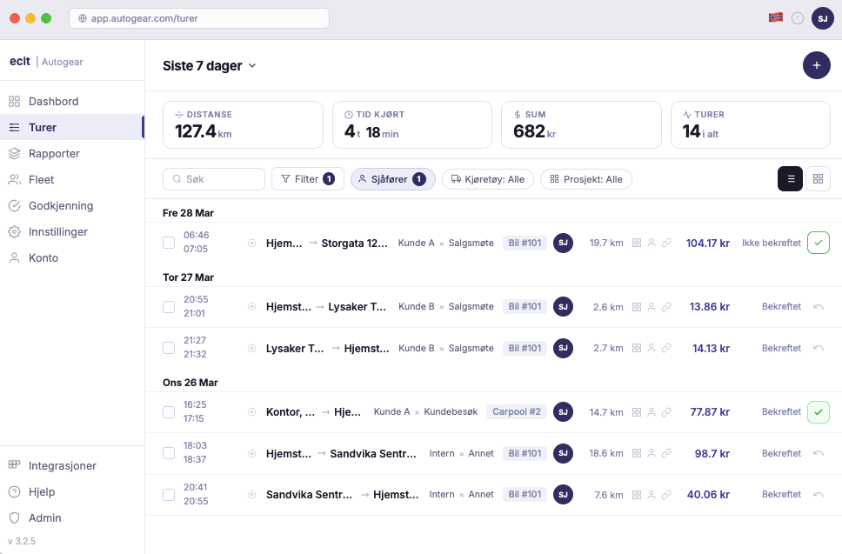Open Godkjenning from the sidebar
Viewport: 842px width, 554px height.
61,206
